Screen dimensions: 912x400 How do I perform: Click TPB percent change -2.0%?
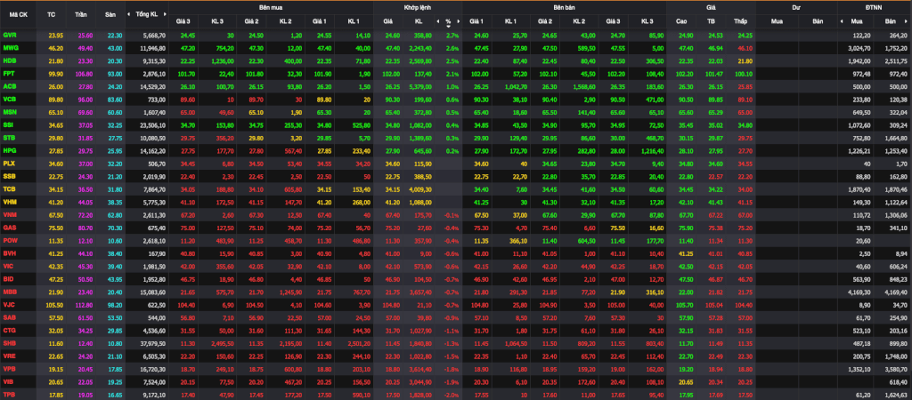(x=452, y=394)
